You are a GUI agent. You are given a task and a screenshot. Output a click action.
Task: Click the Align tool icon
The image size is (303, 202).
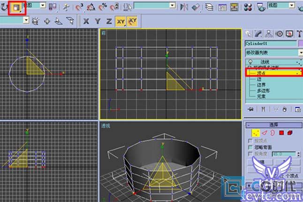pyautogui.click(x=196, y=7)
